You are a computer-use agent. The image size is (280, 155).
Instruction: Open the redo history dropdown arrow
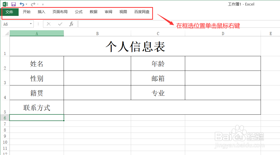pyautogui.click(x=38, y=4)
